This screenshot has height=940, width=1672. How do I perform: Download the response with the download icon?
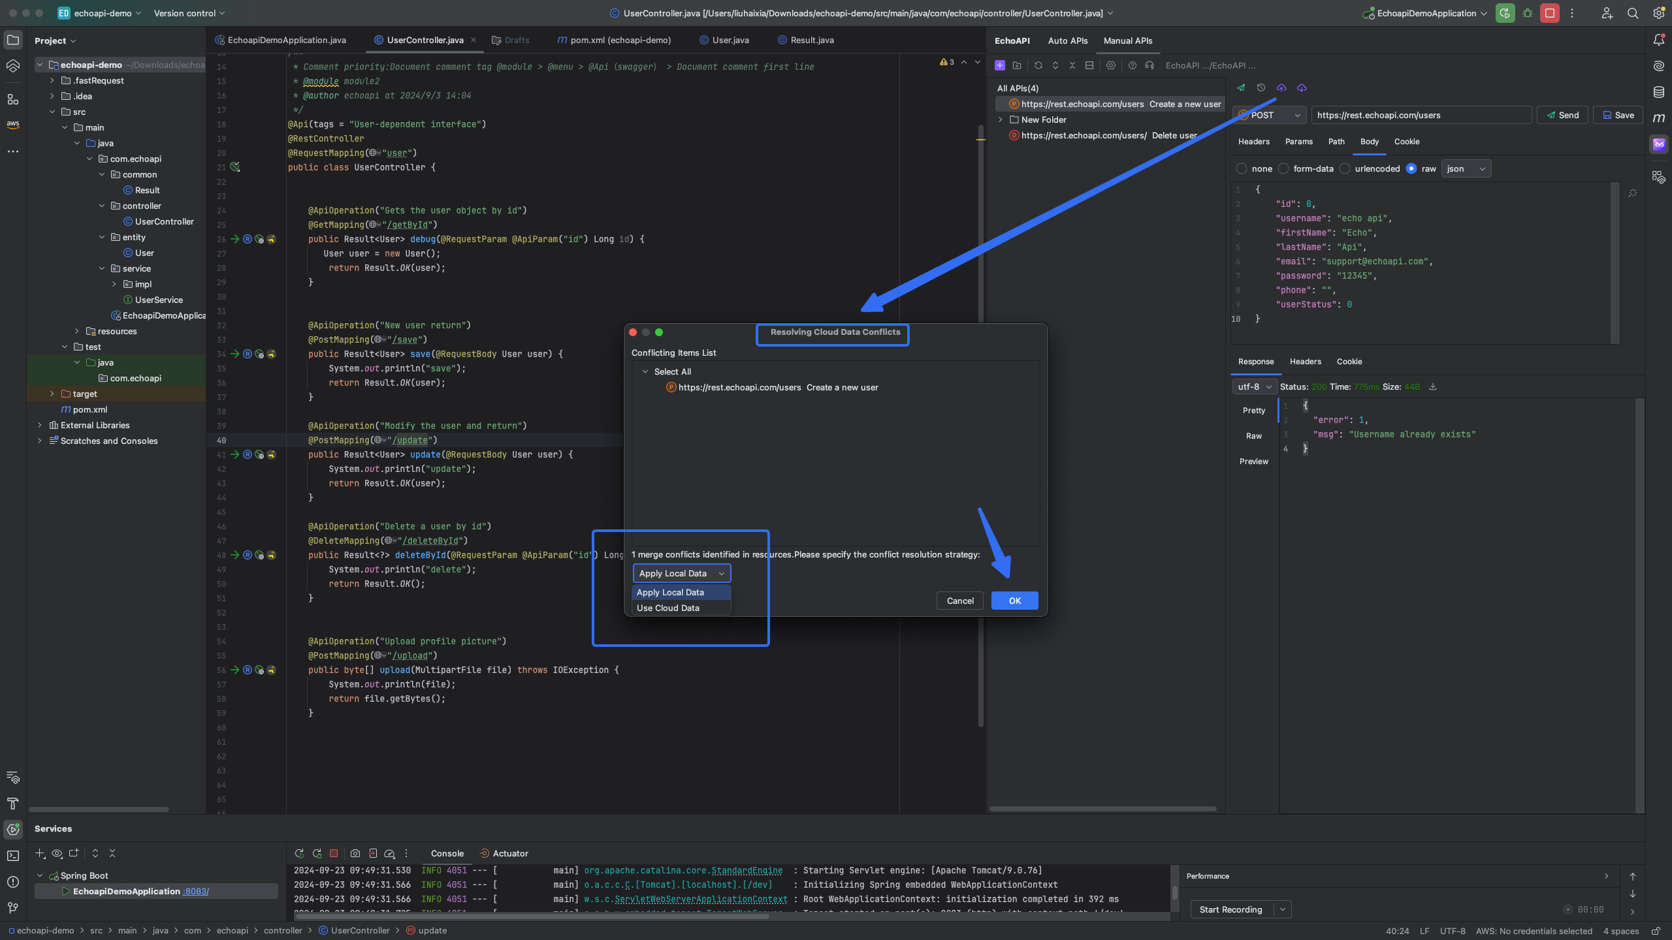pos(1433,386)
